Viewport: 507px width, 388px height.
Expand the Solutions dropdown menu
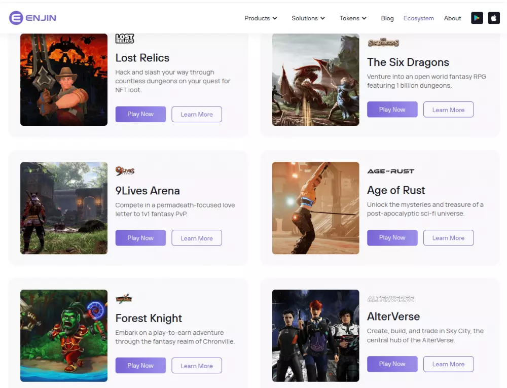click(x=308, y=18)
